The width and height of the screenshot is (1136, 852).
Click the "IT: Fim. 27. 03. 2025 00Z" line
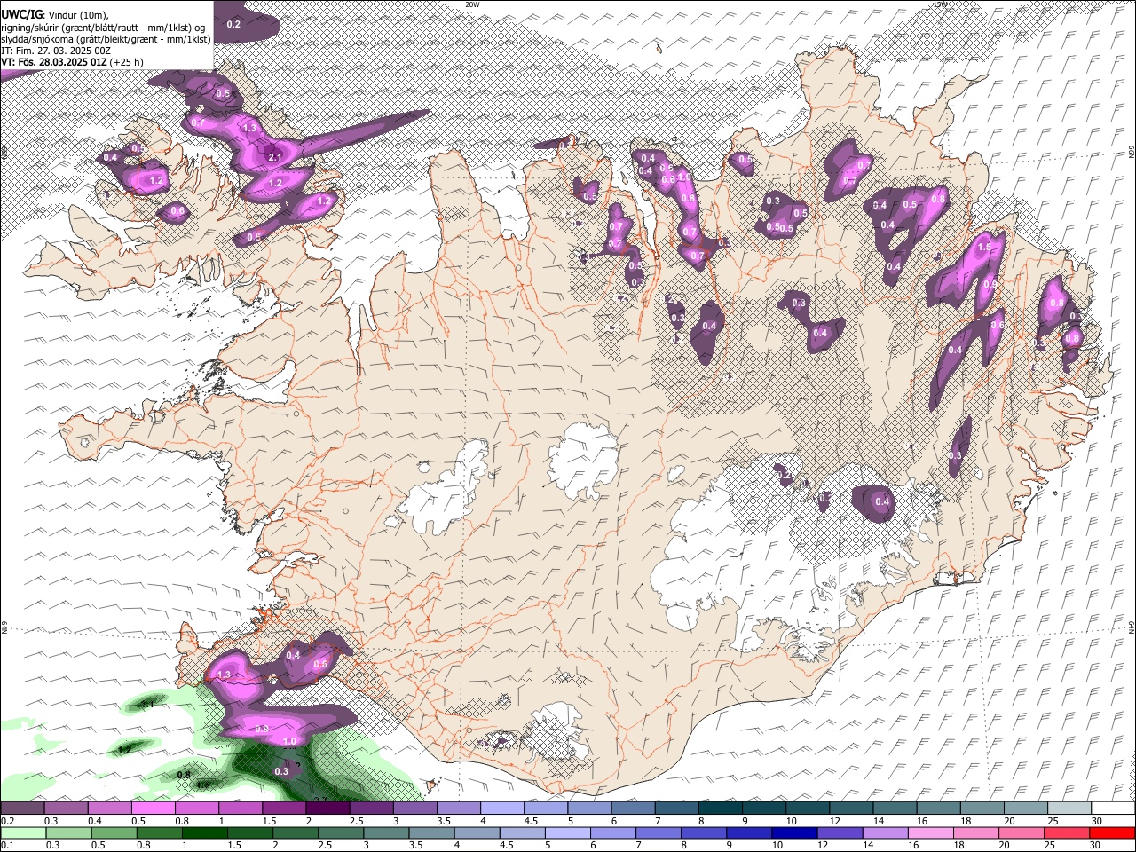click(56, 51)
